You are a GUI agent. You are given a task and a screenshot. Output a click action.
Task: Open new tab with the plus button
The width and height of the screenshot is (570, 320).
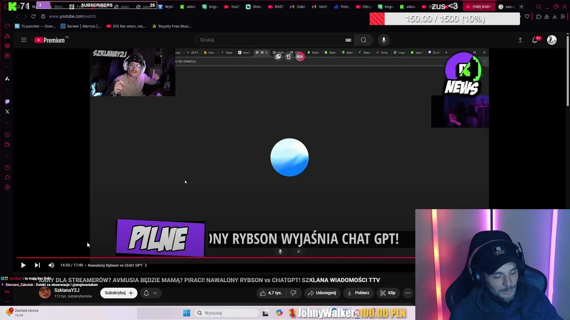[x=521, y=7]
